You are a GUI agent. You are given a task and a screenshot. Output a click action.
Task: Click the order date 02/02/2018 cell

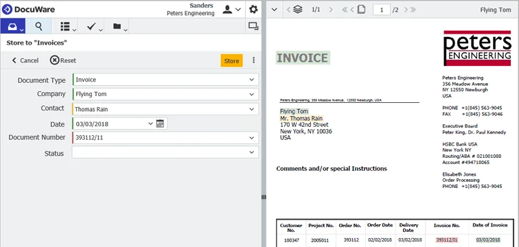coord(380,239)
